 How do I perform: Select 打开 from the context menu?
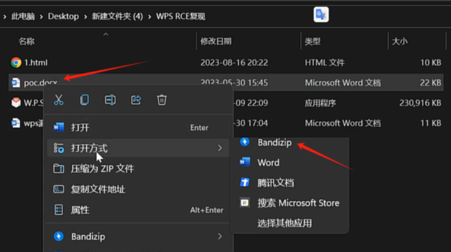pos(138,127)
